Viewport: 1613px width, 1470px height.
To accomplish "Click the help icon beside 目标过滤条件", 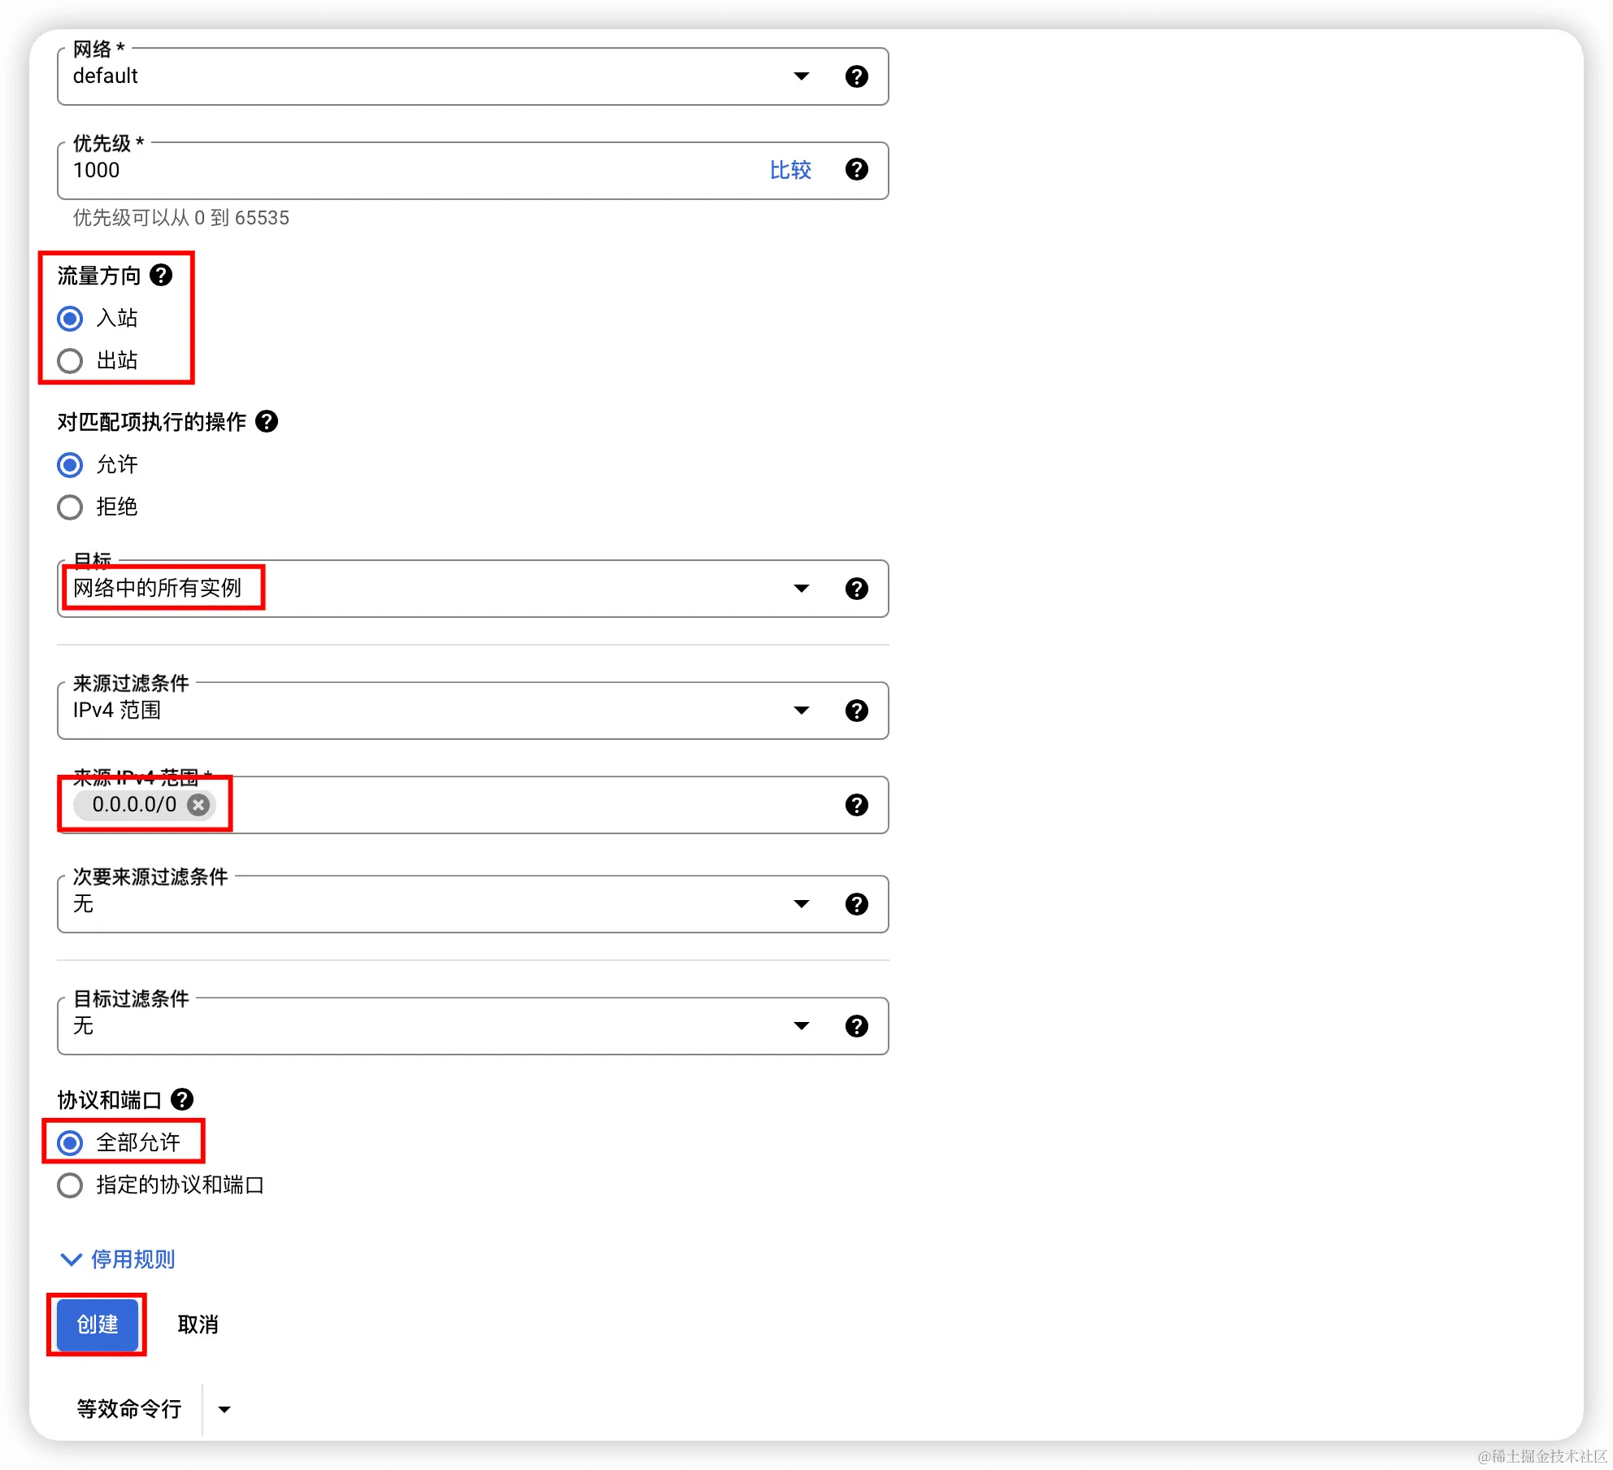I will click(x=858, y=1025).
